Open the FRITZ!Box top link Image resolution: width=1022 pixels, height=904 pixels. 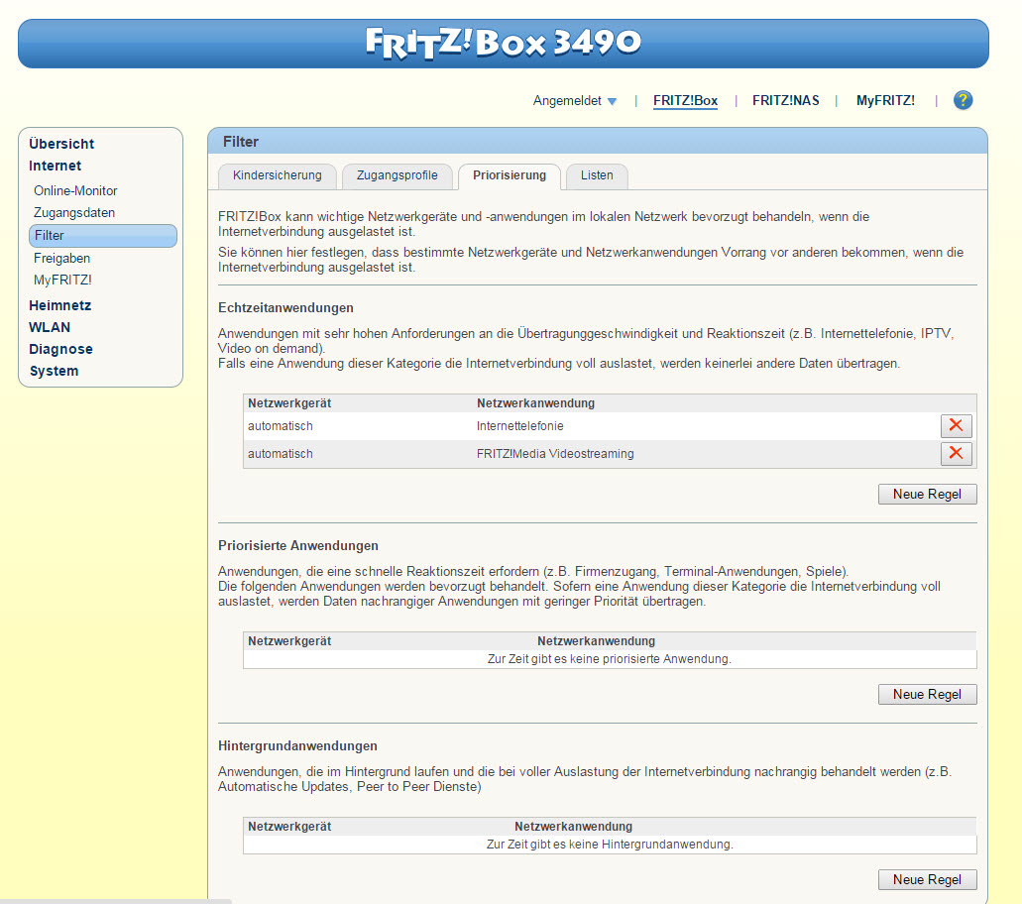click(685, 101)
